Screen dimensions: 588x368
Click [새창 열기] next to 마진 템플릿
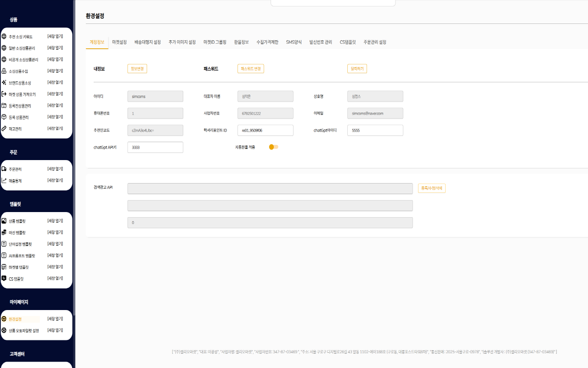[55, 232]
